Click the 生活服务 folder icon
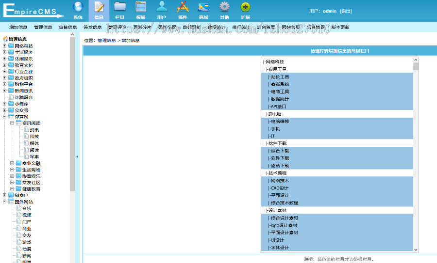 (x=11, y=52)
